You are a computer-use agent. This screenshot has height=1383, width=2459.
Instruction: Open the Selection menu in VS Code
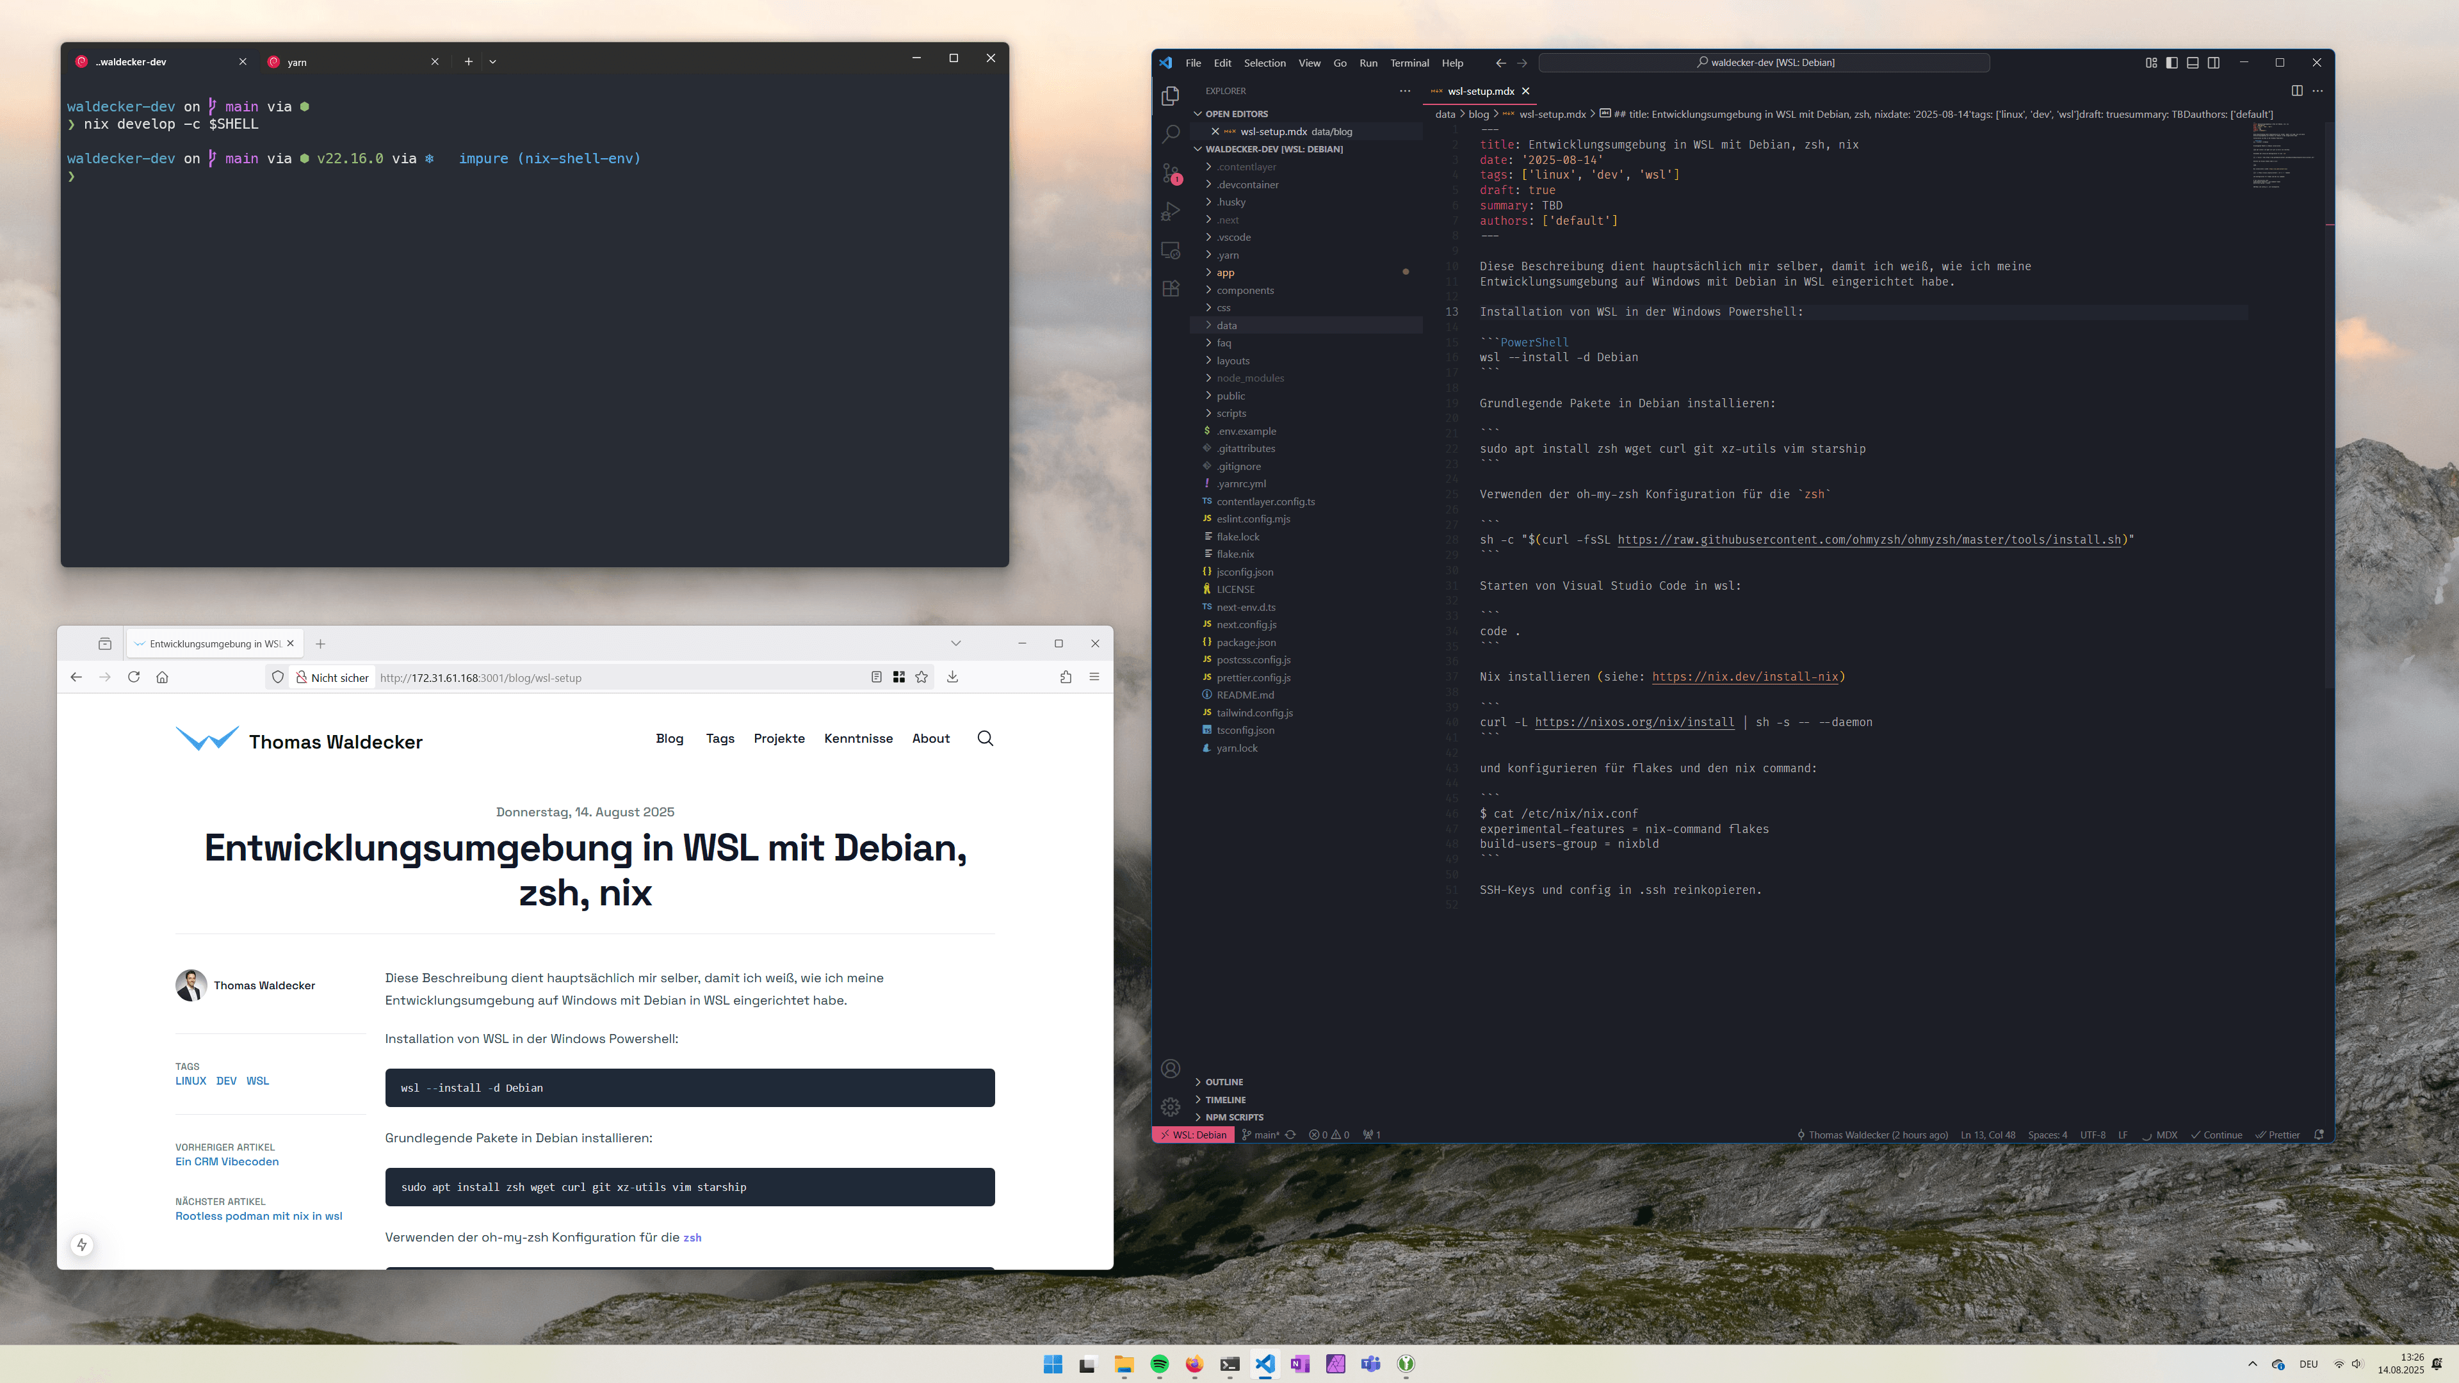[x=1265, y=62]
